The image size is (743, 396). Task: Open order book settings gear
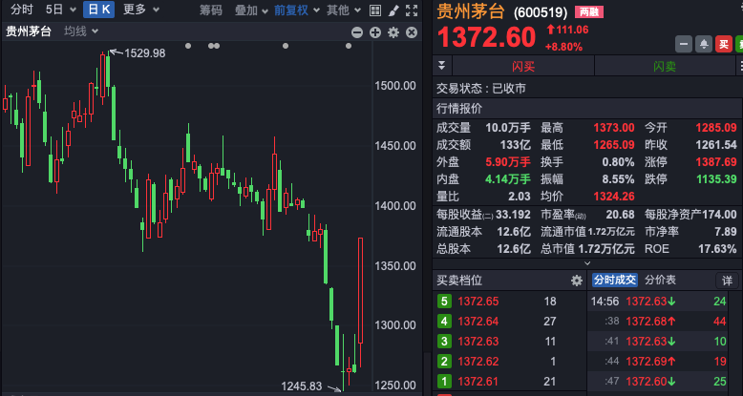[577, 281]
